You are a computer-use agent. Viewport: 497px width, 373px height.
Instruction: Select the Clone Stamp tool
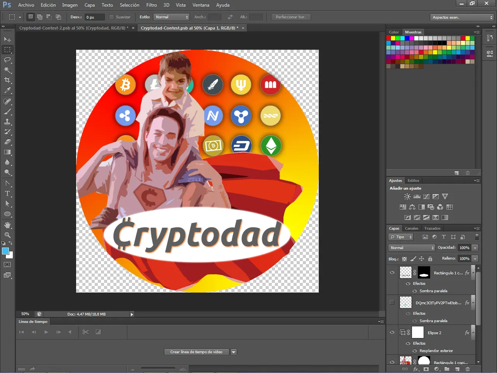[7, 122]
